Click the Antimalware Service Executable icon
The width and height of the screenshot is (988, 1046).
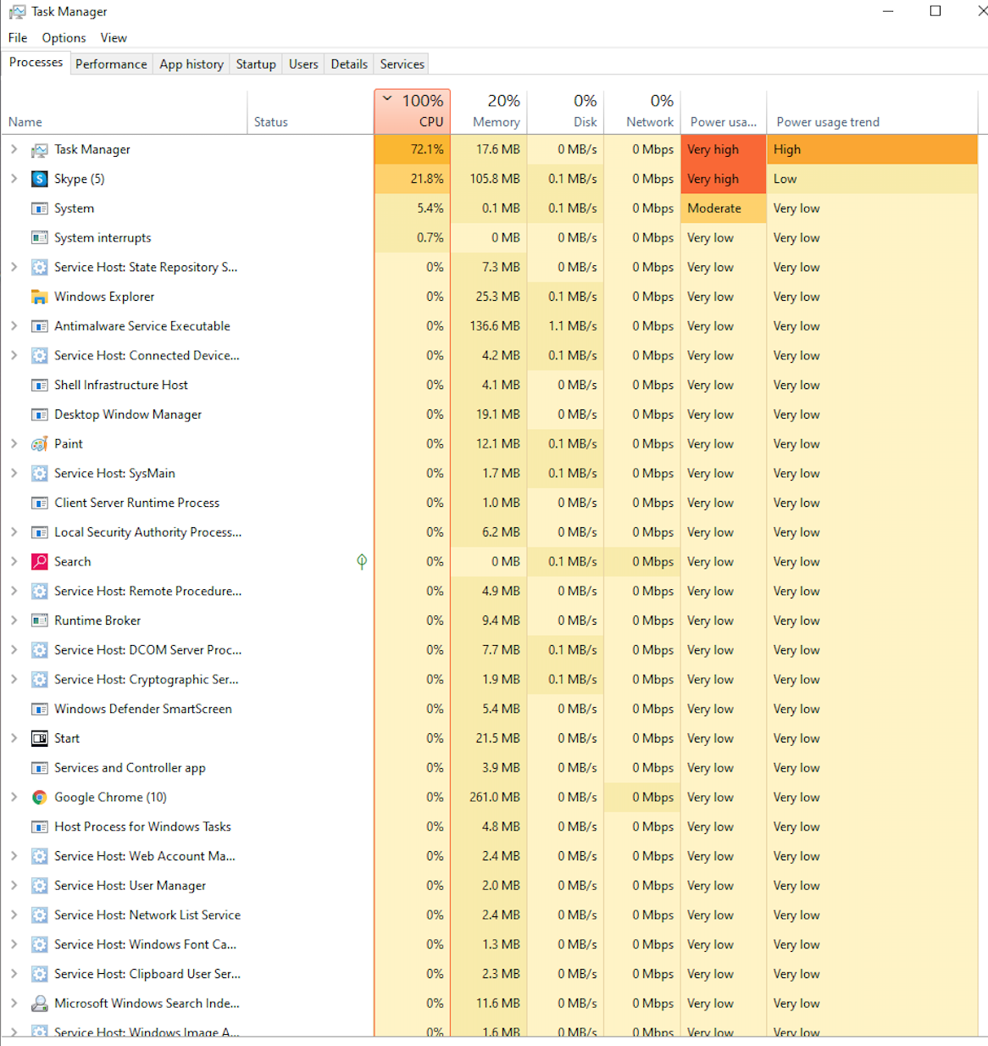tap(39, 326)
